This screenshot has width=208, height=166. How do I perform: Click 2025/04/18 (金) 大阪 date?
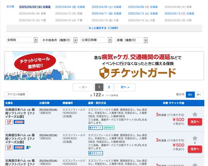tap(105, 20)
